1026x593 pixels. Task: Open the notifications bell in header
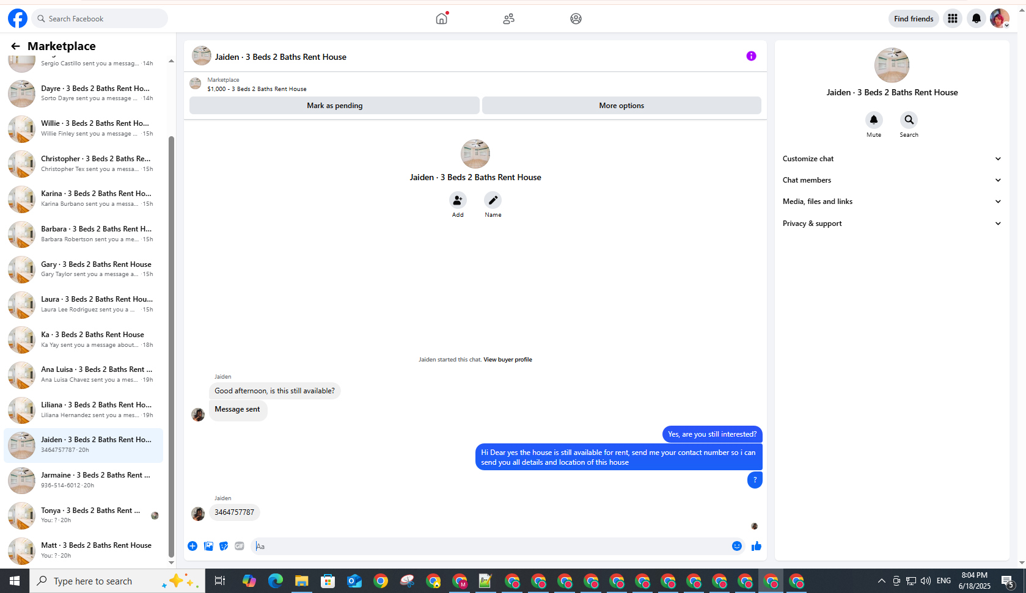[x=977, y=18]
